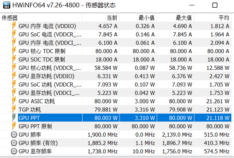Click current value 79.881 W

tap(106, 110)
